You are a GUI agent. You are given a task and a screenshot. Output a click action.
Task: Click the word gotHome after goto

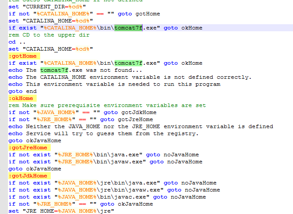point(148,14)
